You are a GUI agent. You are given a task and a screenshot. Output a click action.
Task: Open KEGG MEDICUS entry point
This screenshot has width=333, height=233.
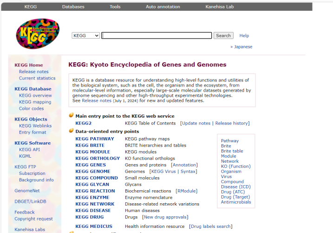94,226
